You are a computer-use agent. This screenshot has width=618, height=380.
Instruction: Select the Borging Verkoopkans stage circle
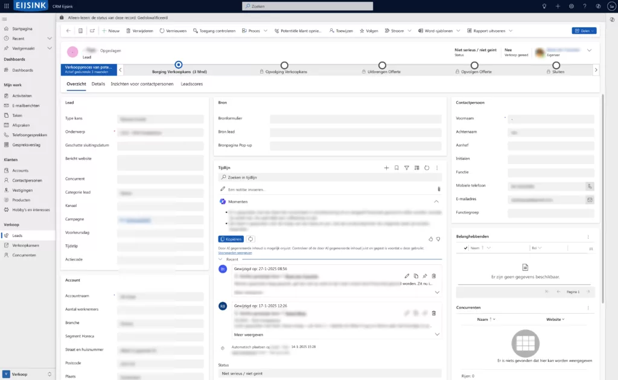point(179,65)
